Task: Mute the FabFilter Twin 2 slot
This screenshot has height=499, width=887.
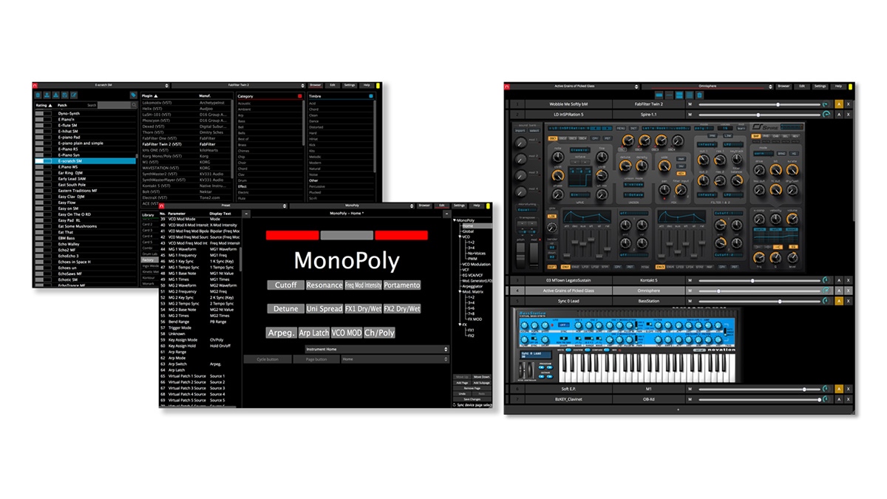Action: tap(690, 104)
